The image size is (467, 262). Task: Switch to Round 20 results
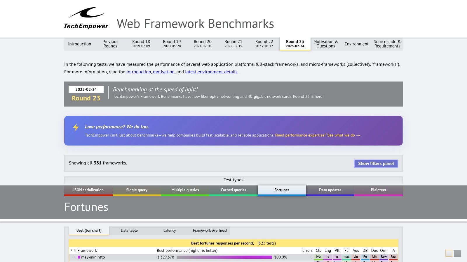pyautogui.click(x=203, y=44)
